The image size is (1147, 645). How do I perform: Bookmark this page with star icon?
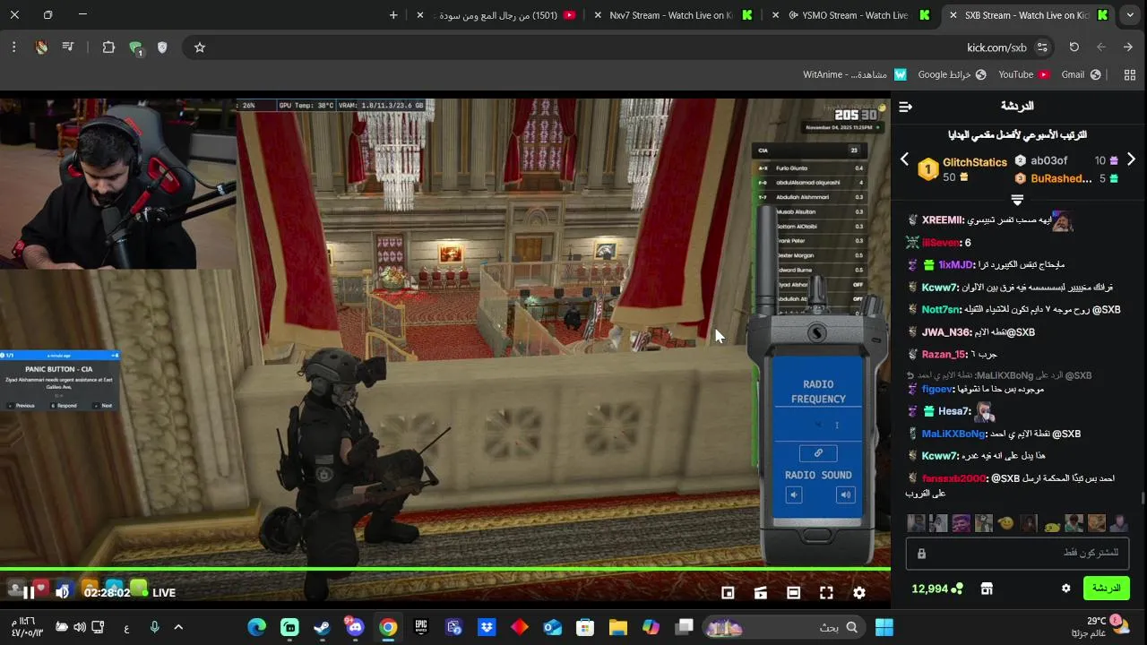pos(200,47)
